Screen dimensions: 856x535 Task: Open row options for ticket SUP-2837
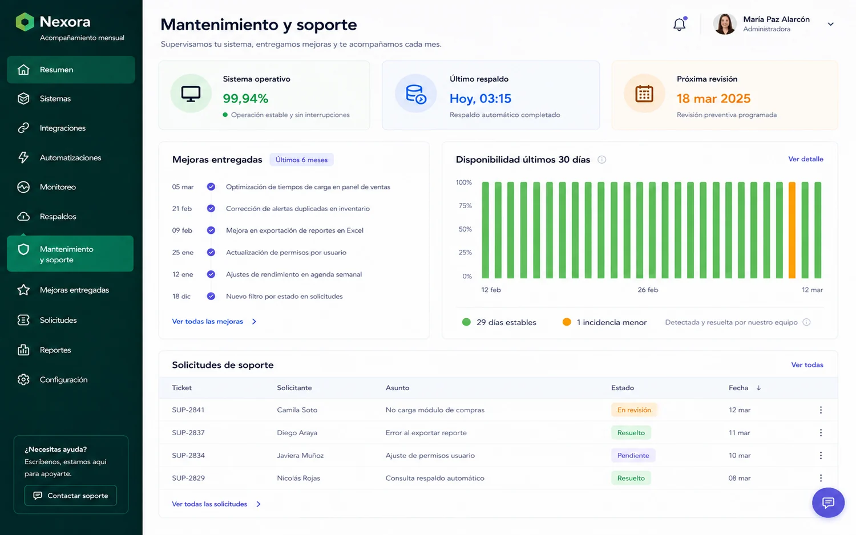[x=821, y=433]
